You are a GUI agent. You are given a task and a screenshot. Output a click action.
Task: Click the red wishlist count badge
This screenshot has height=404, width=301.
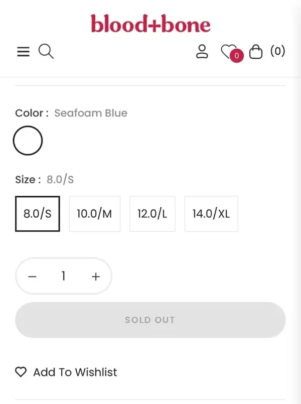click(237, 56)
